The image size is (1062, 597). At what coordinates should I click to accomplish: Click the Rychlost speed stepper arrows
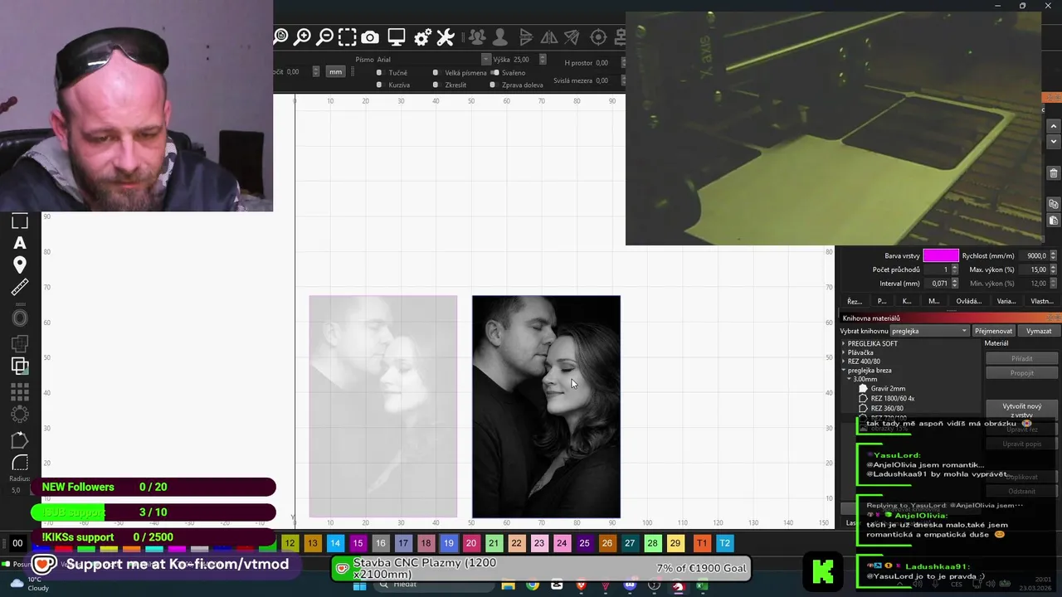pyautogui.click(x=1054, y=256)
